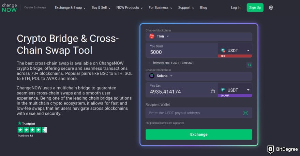Focus the You Send amount field
This screenshot has width=300, height=156.
click(182, 50)
